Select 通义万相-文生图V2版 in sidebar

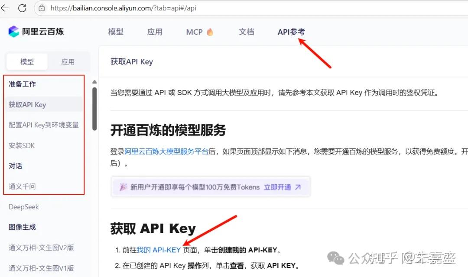41,248
